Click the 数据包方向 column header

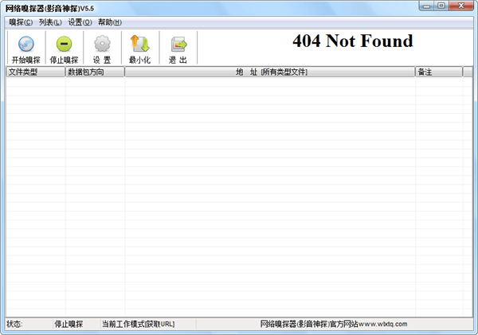95,72
